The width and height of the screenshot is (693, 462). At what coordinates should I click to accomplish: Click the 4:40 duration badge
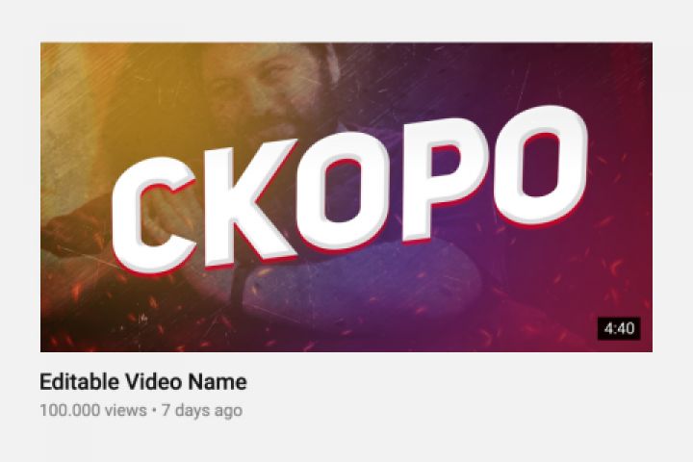coord(619,328)
